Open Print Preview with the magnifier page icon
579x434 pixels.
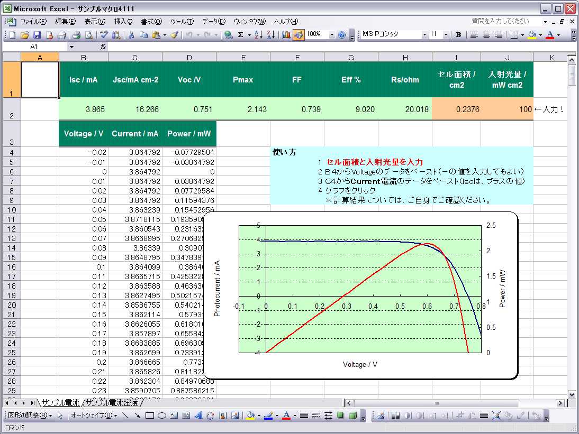coord(88,35)
